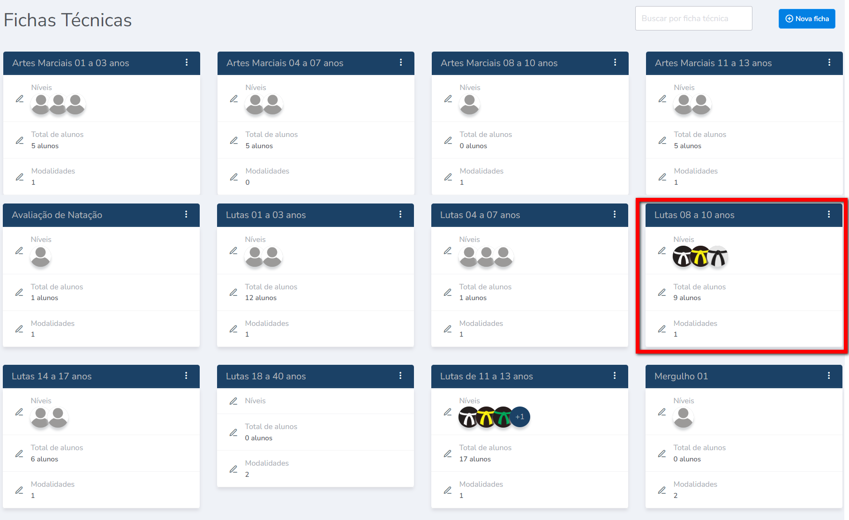Click the Lutas 01 a 03 anos card title

pos(266,215)
